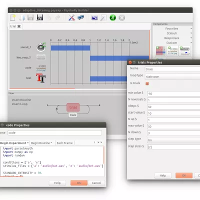Viewport: 200px width, 200px height.
Task: Open the monitor center icon
Action: pos(80,17)
